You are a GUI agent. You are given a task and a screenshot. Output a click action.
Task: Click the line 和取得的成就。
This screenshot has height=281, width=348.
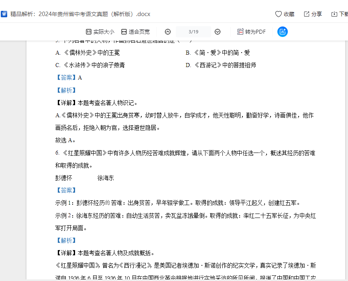click(74, 165)
